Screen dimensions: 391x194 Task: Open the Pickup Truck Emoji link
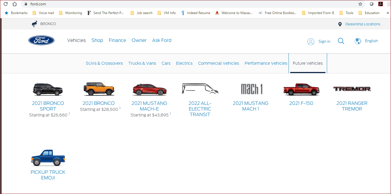pos(48,175)
